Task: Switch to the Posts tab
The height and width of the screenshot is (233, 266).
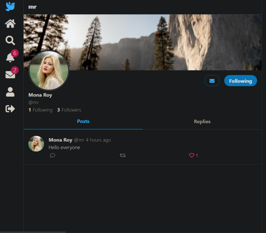Action: pyautogui.click(x=83, y=121)
